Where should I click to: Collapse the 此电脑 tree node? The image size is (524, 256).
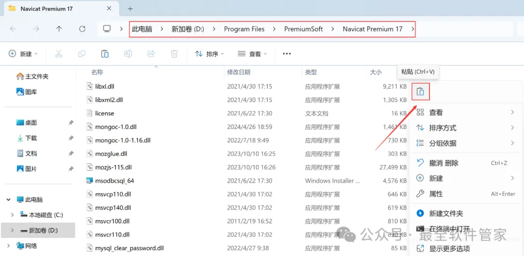[9, 200]
